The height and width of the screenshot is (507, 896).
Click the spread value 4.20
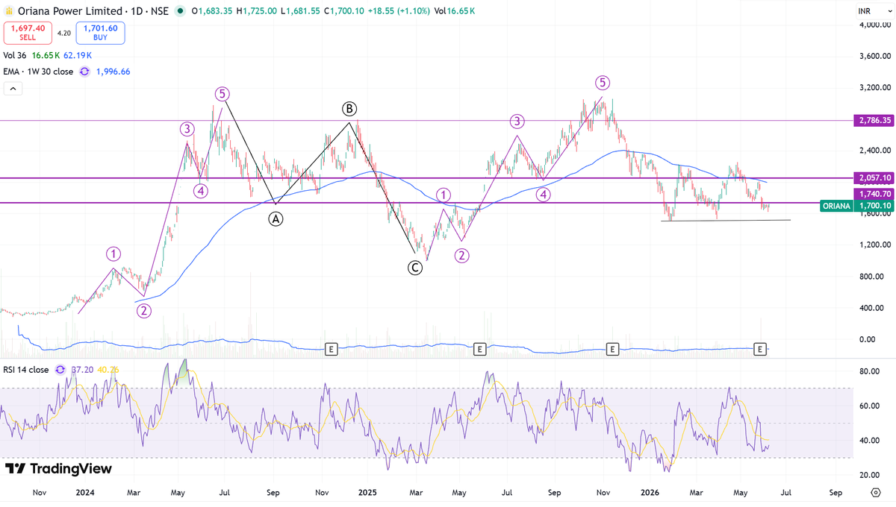click(65, 33)
